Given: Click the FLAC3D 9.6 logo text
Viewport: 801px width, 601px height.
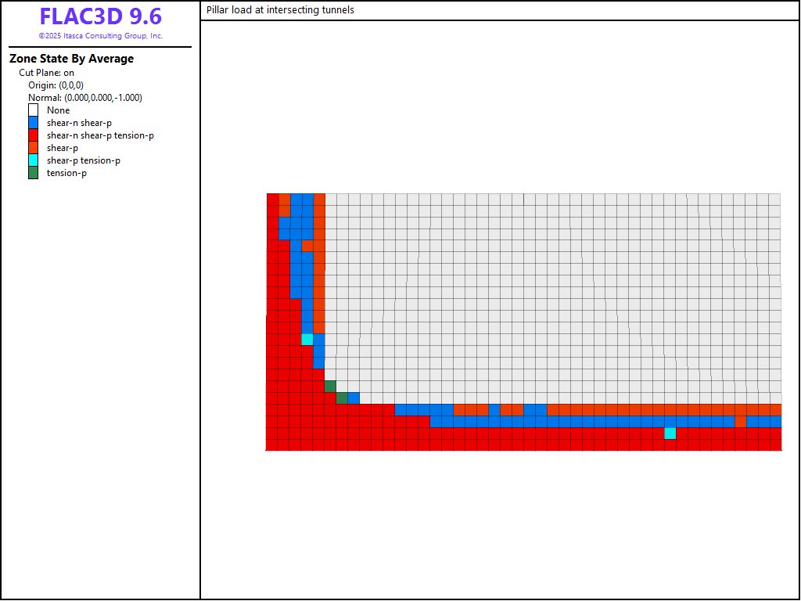Looking at the screenshot, I should [100, 16].
